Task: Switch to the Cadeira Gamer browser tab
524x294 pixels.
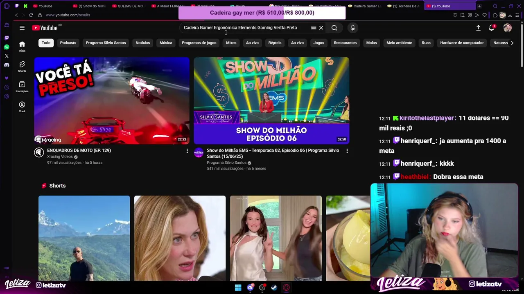Action: pos(364,6)
